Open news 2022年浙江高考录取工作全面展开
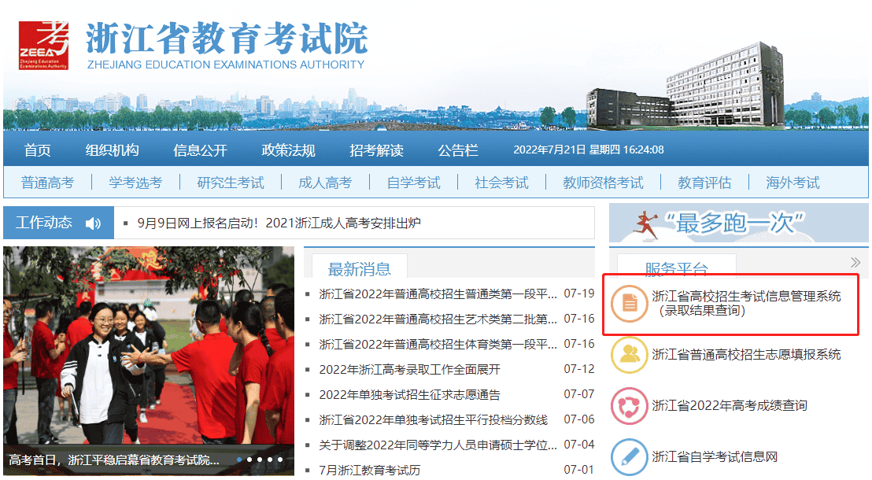This screenshot has height=480, width=872. 410,369
